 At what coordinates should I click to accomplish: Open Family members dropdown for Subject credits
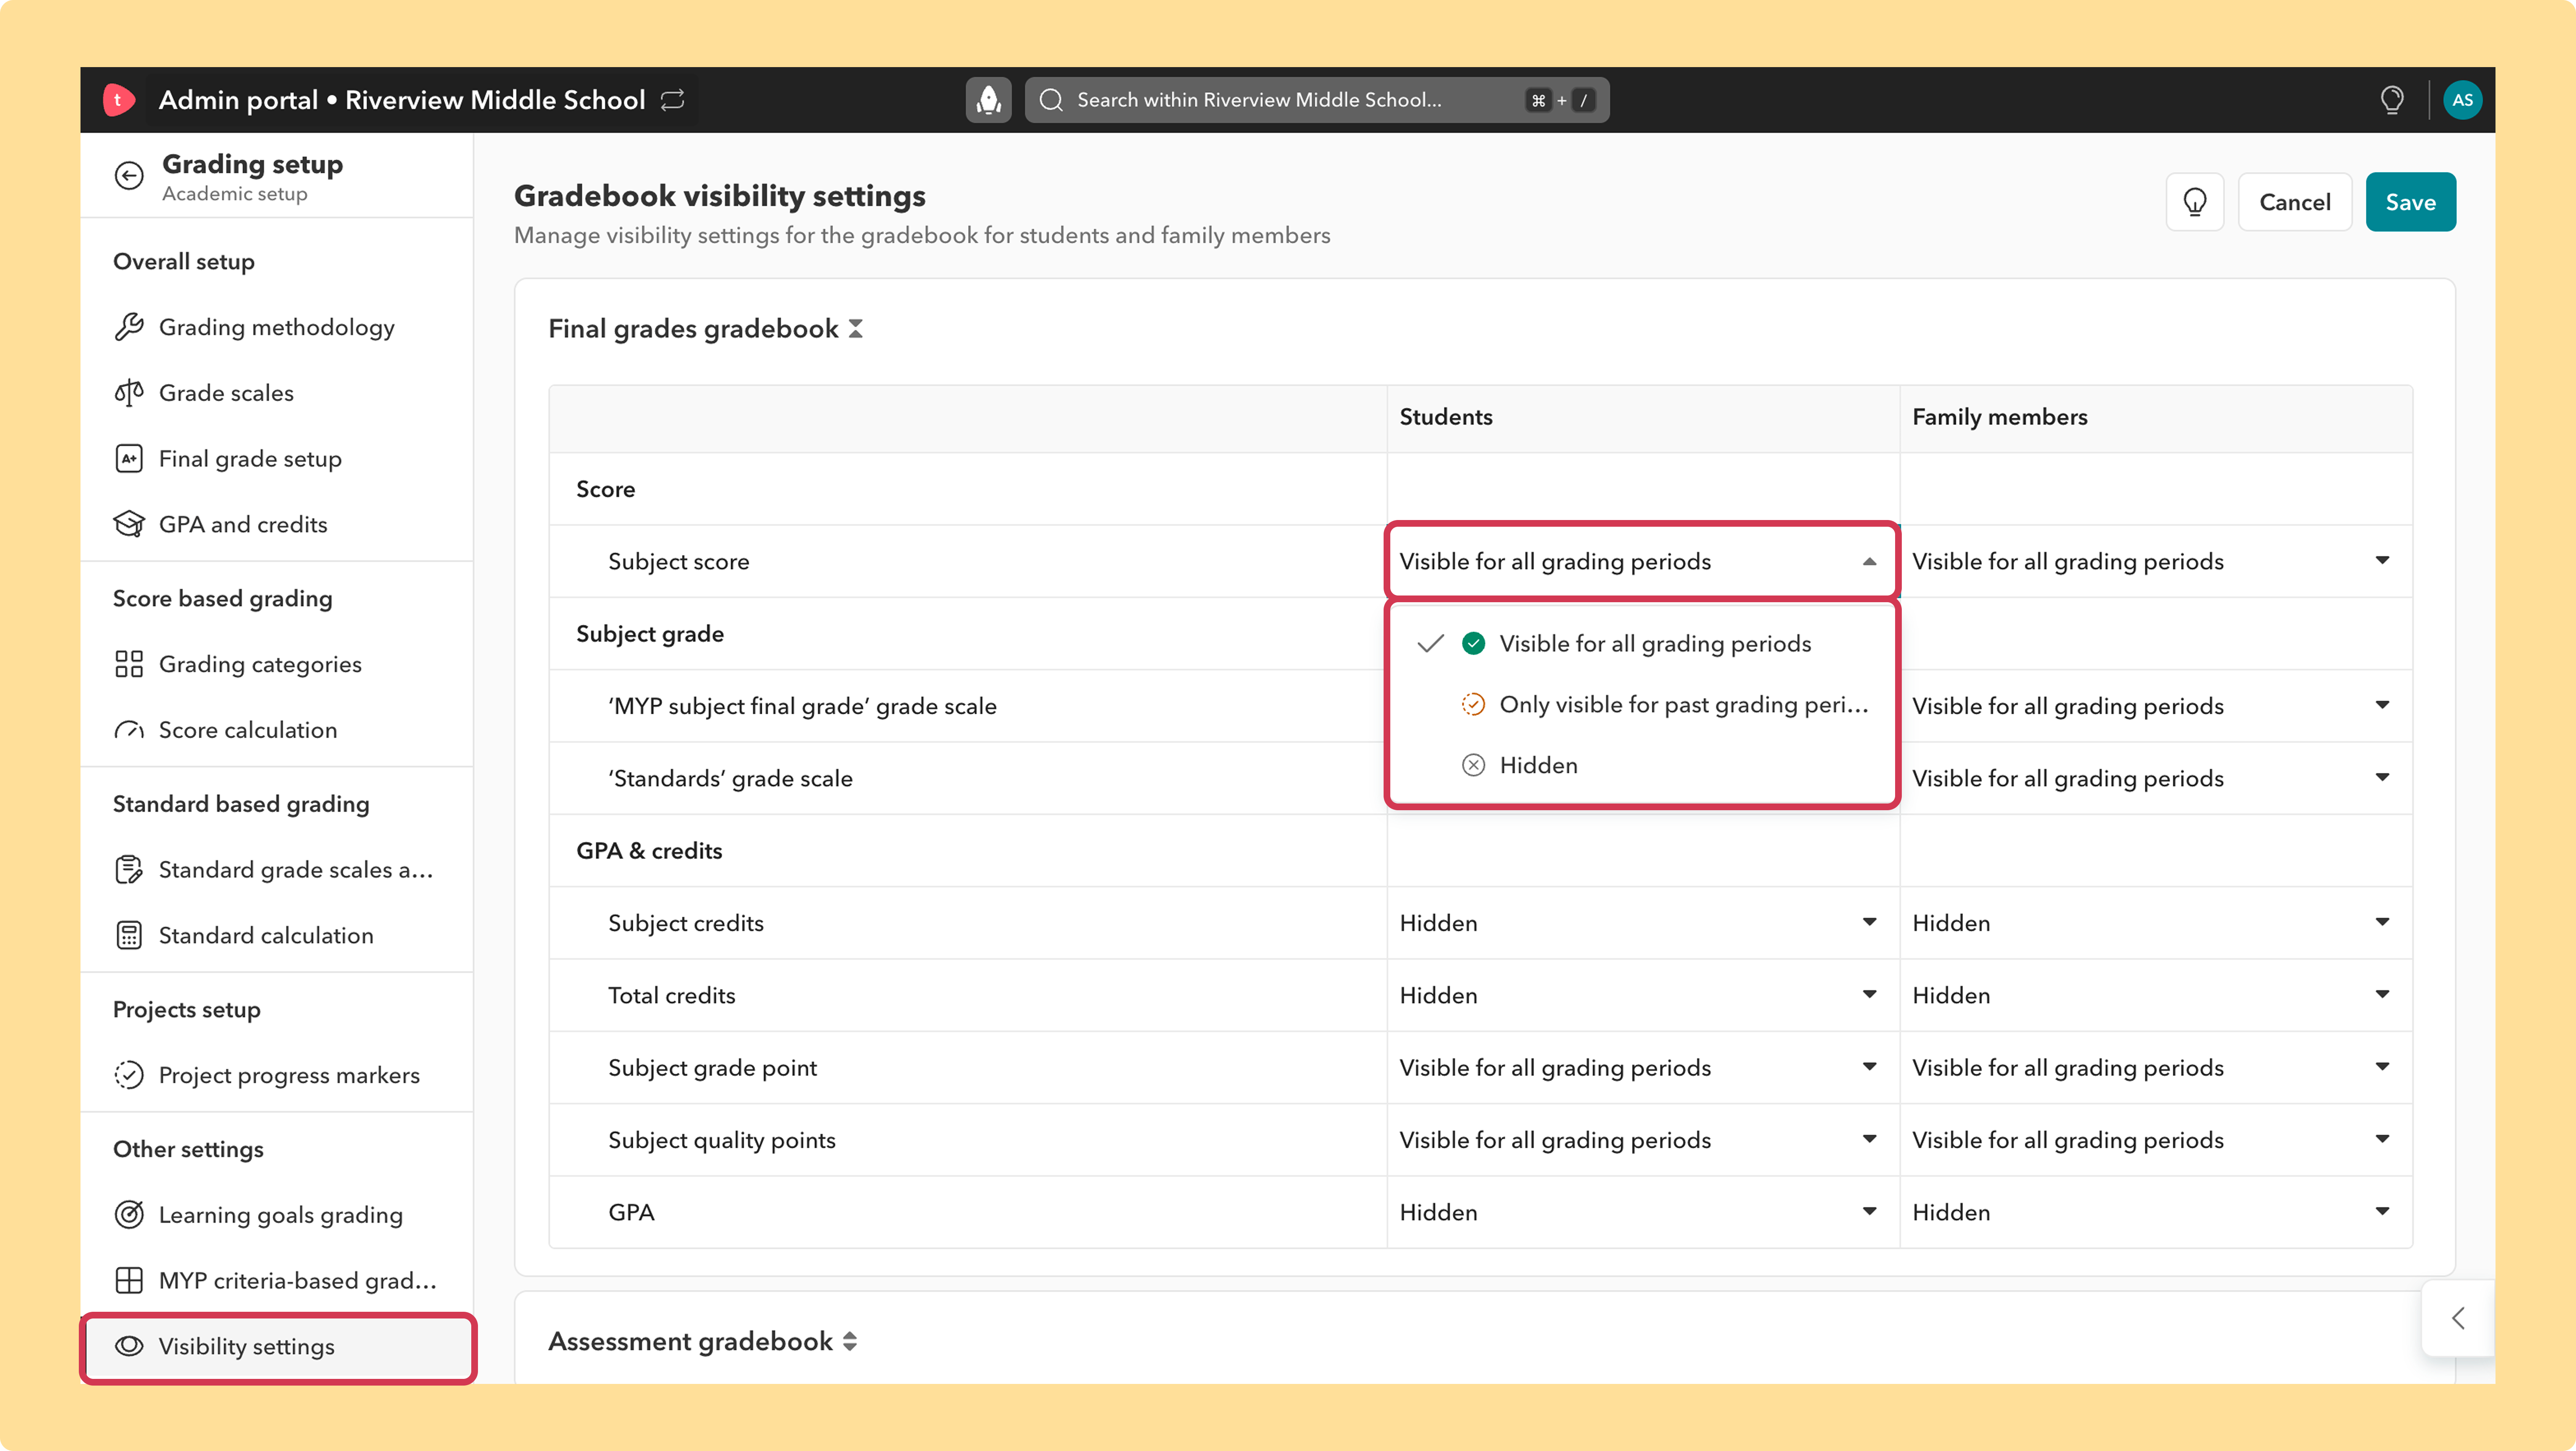point(2155,923)
